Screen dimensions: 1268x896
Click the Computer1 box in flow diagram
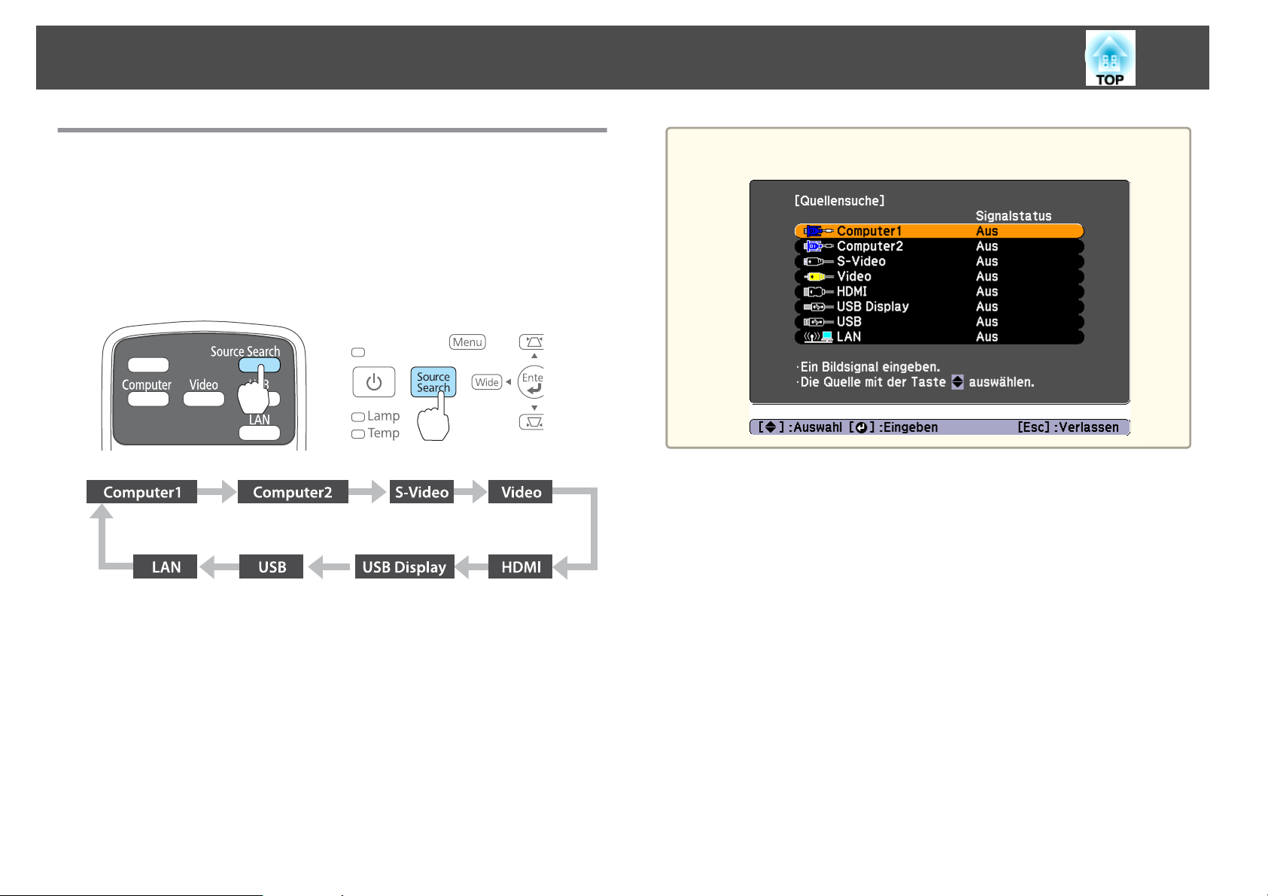coord(141,492)
